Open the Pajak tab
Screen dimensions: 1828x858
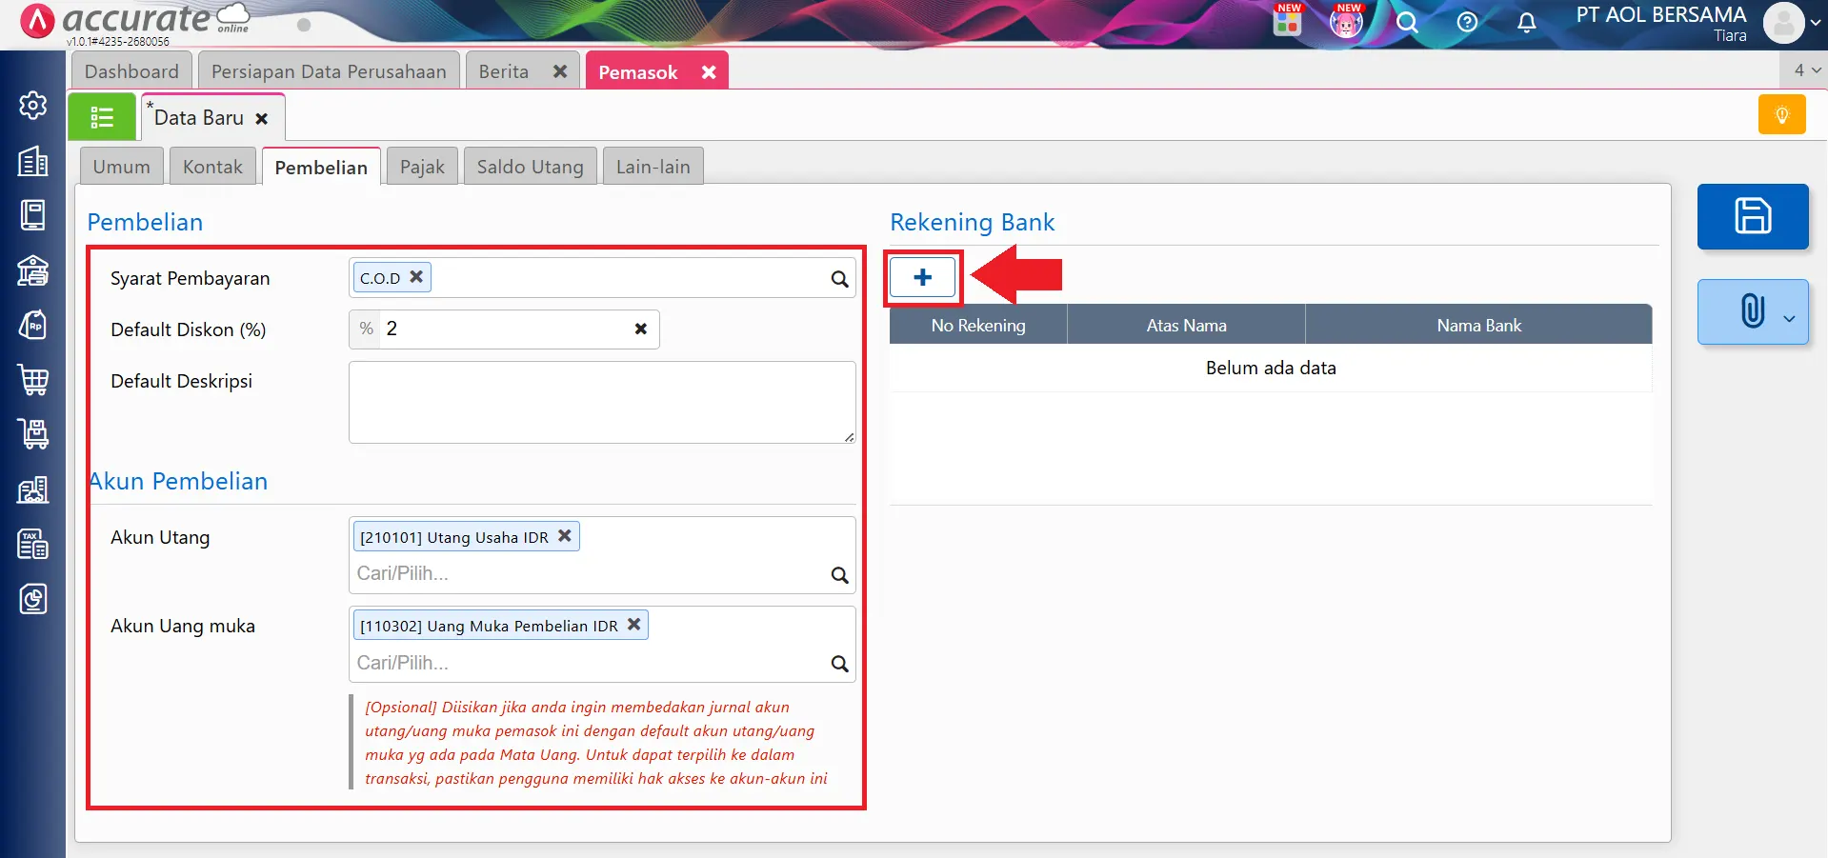click(422, 167)
